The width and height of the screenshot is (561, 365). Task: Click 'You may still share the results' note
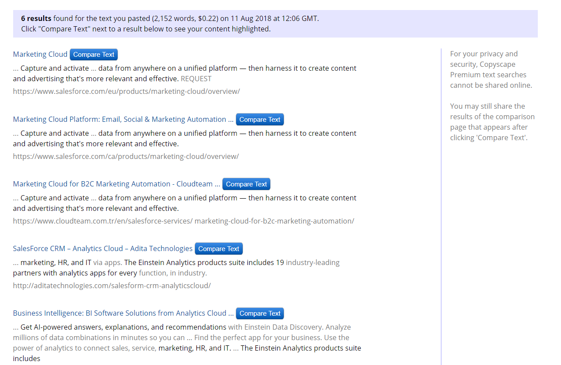click(492, 122)
